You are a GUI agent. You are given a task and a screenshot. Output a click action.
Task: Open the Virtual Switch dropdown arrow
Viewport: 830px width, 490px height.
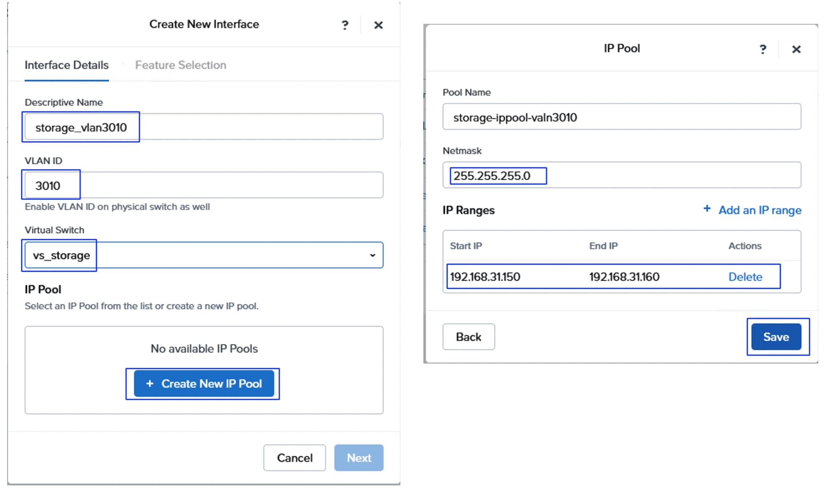pyautogui.click(x=372, y=255)
